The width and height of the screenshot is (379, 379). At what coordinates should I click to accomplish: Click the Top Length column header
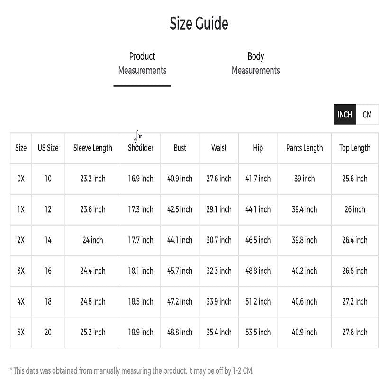(x=354, y=148)
